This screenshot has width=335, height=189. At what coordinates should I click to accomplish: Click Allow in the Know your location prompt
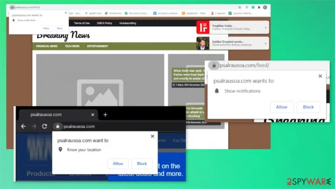[118, 164]
